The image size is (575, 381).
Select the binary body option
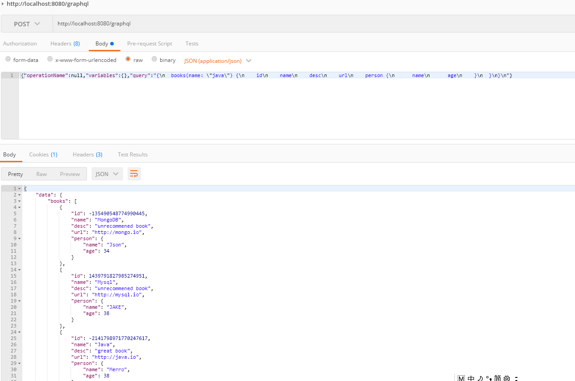tap(154, 59)
